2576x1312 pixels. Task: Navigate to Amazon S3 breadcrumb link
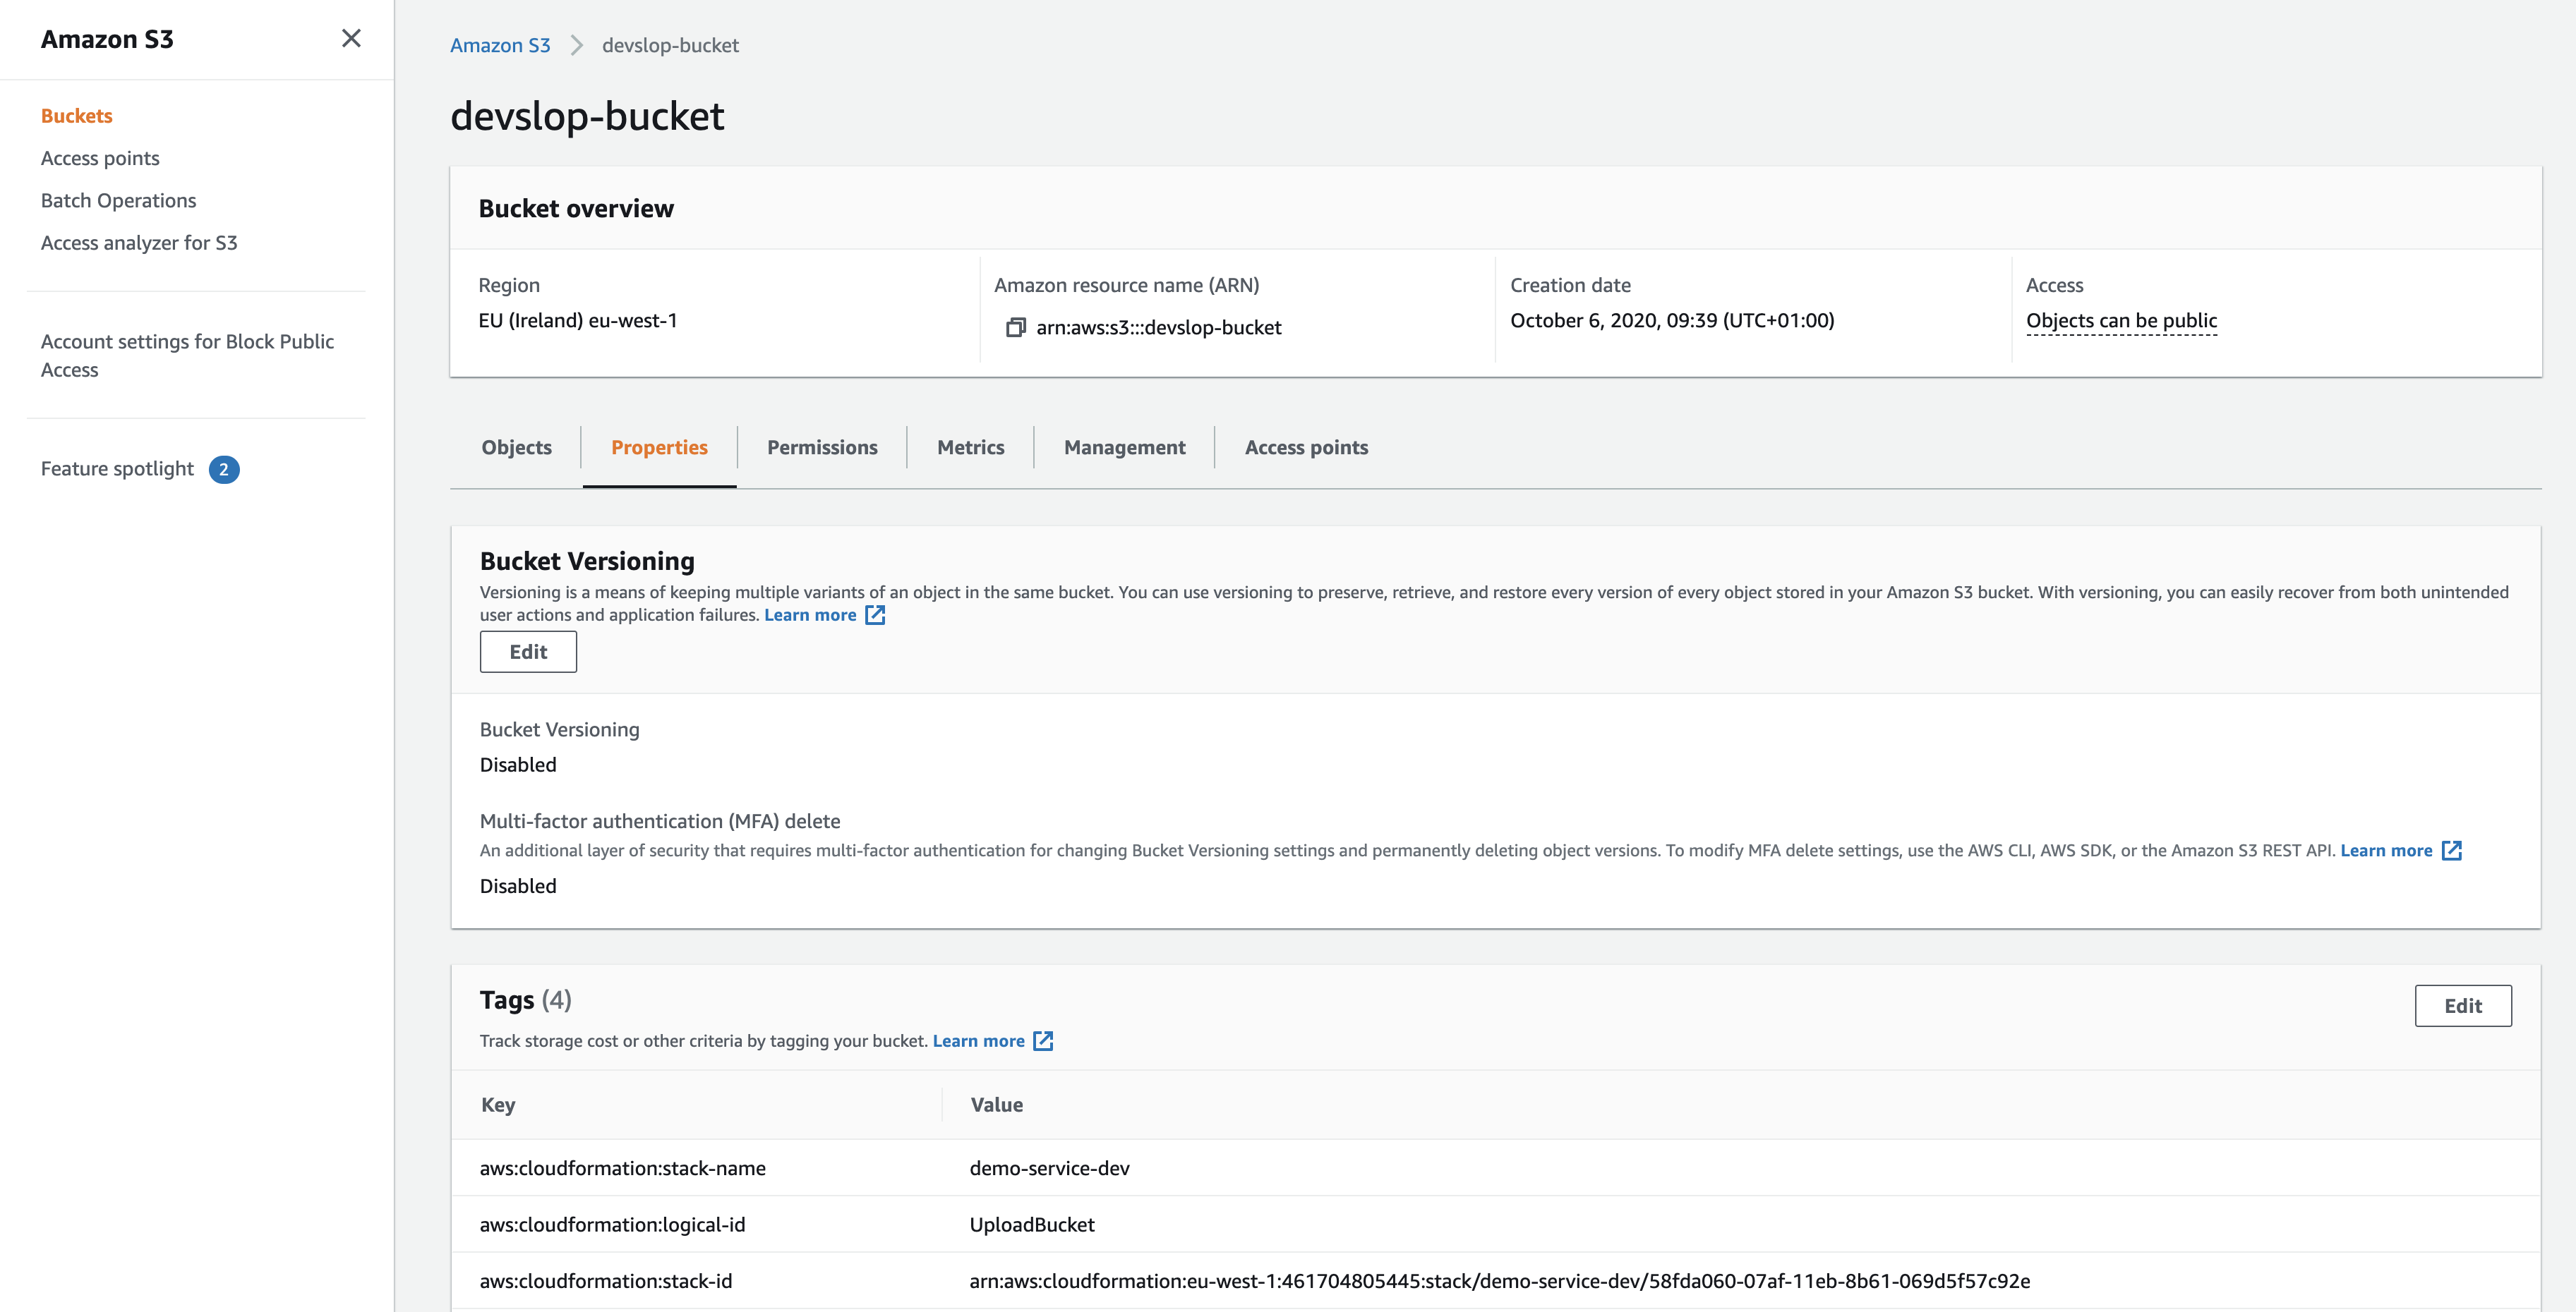coord(500,45)
